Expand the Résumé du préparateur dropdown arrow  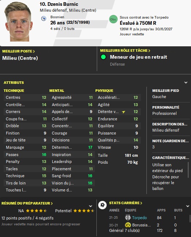91,206
